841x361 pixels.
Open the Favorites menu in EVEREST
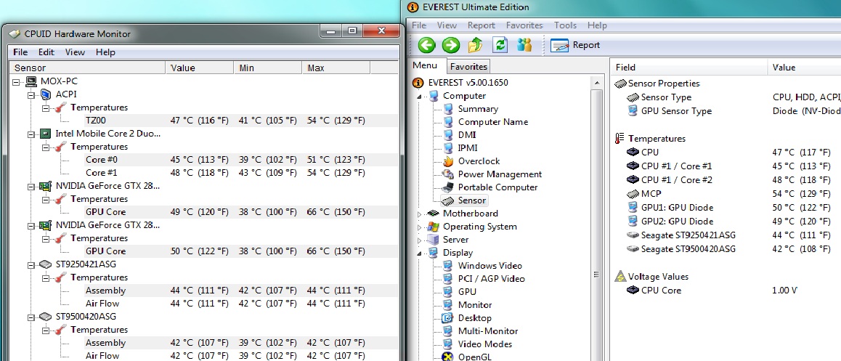(524, 25)
